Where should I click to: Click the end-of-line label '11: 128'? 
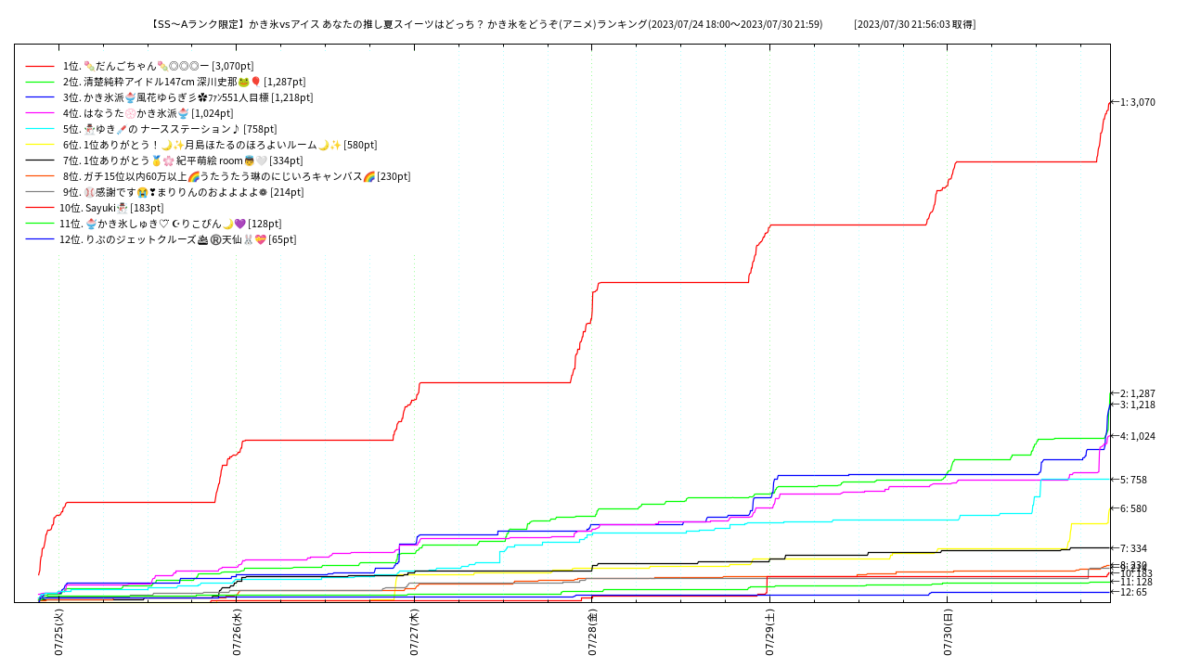(x=1136, y=582)
